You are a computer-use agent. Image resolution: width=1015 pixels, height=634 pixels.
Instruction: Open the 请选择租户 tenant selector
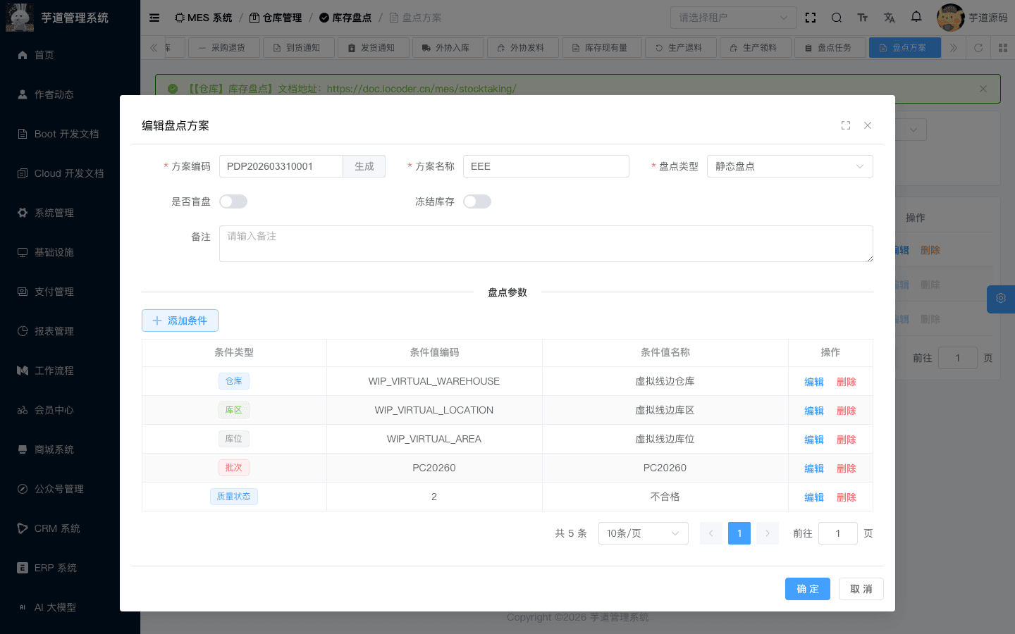click(x=733, y=18)
